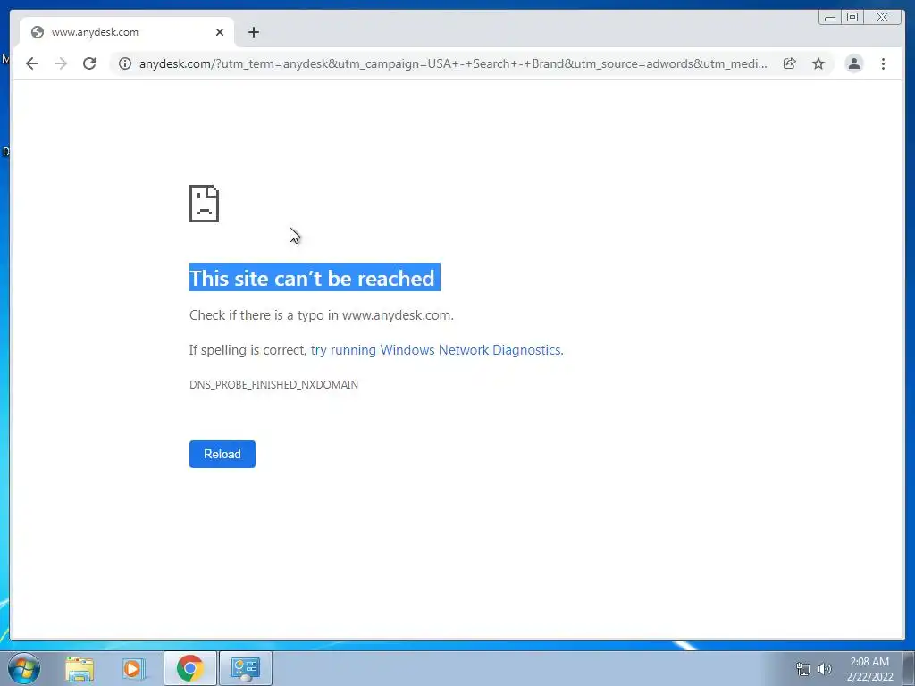Close the Chrome window
Image resolution: width=915 pixels, height=686 pixels.
pos(883,18)
